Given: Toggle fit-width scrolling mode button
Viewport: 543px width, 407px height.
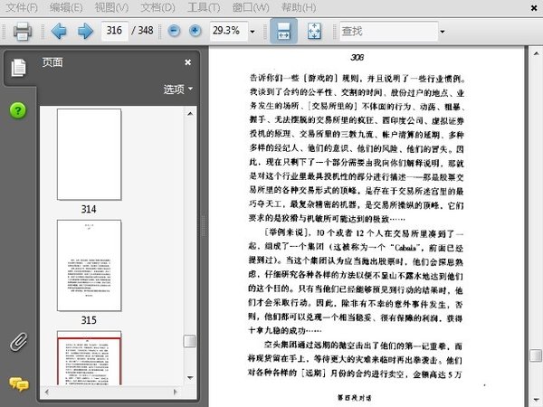Looking at the screenshot, I should click(283, 31).
